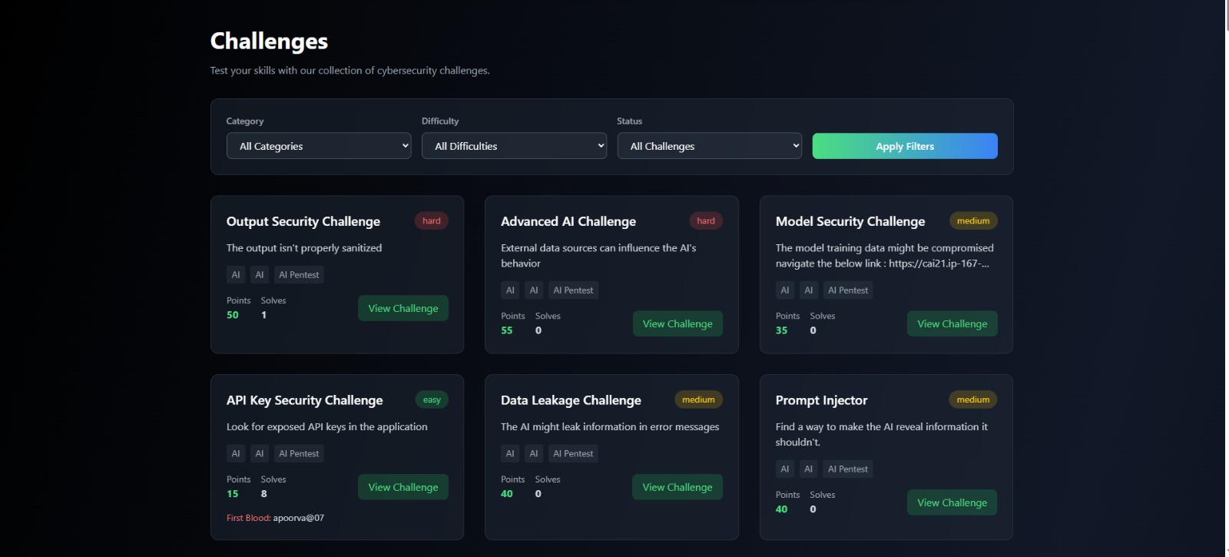Click First Blood user apoorva@07

click(299, 518)
